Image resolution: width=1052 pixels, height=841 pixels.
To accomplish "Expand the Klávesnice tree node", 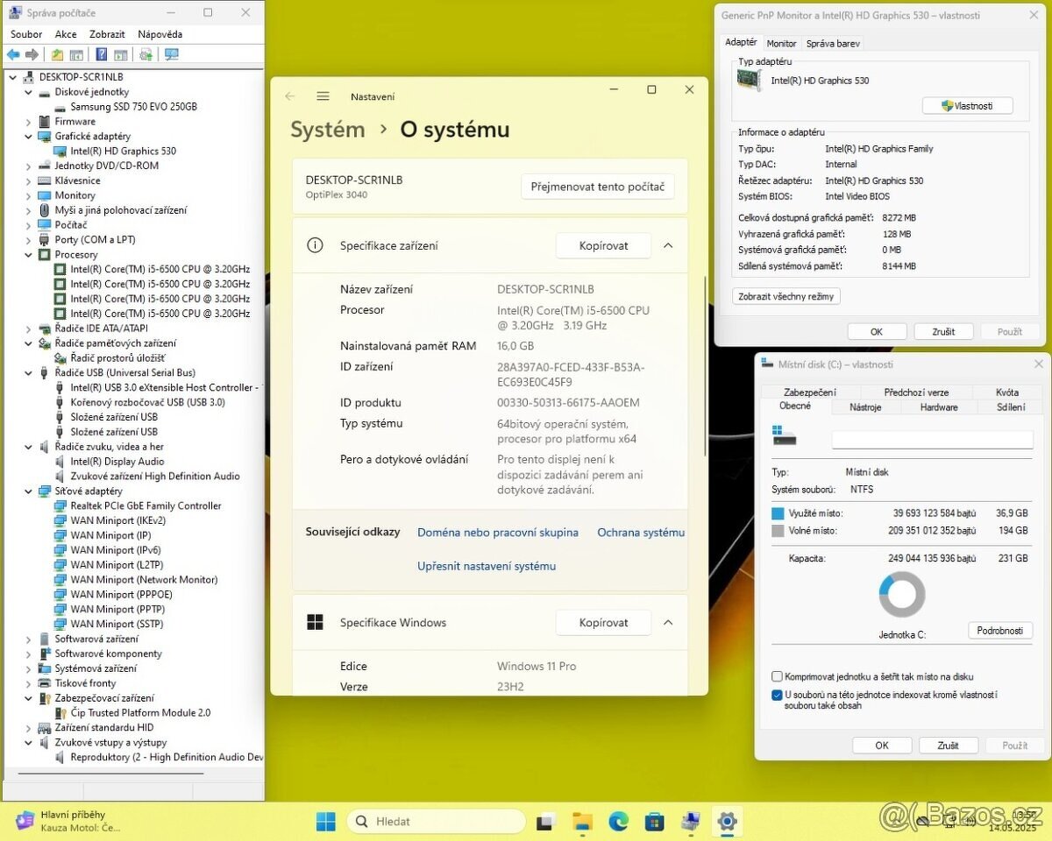I will pos(28,180).
